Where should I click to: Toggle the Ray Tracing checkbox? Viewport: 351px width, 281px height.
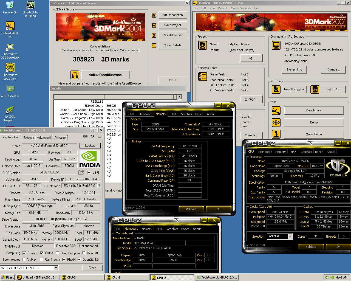[41, 260]
